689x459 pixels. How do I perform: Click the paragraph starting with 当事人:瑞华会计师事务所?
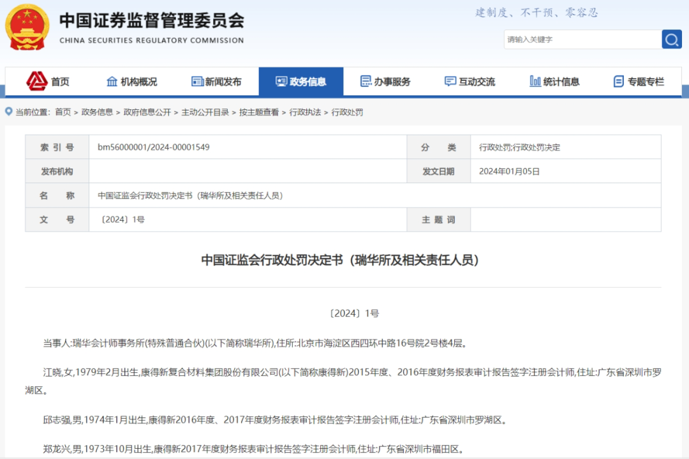pyautogui.click(x=255, y=343)
